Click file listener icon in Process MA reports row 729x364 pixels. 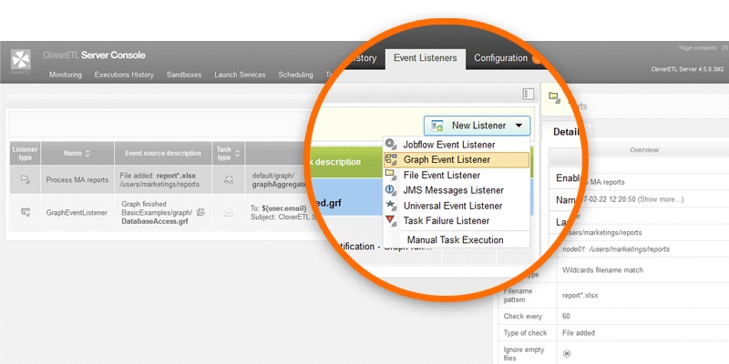click(x=26, y=179)
